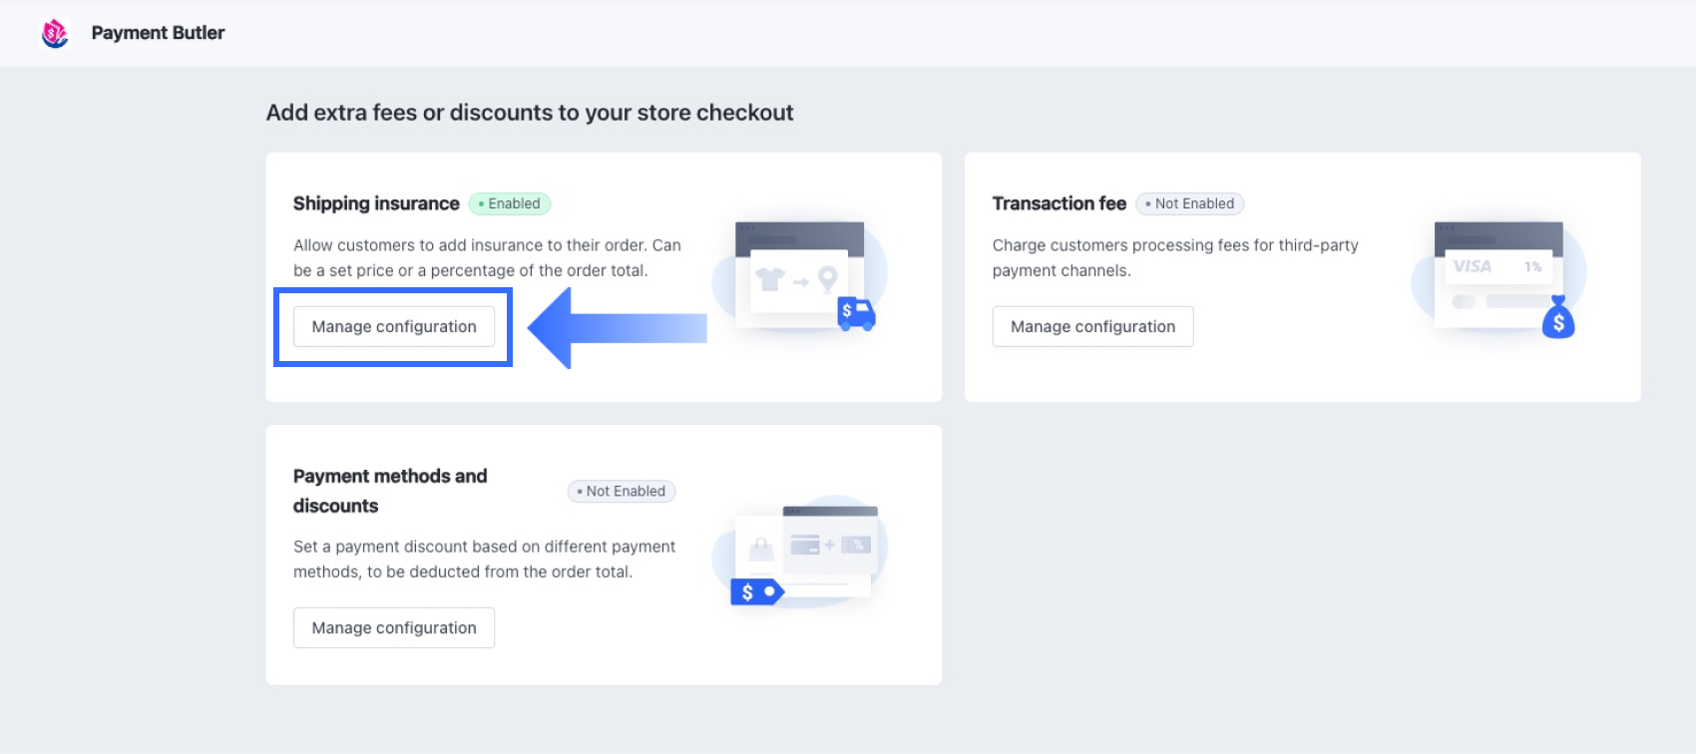The image size is (1696, 754).
Task: Click the credit card icon in discounts illustration
Action: coord(804,545)
